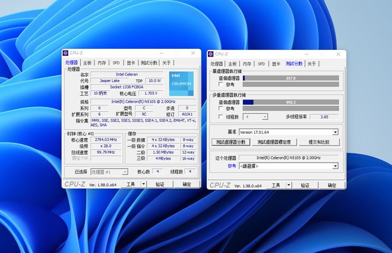This screenshot has width=392, height=253.
Task: Enable the 线程数 checkbox
Action: tap(221, 117)
